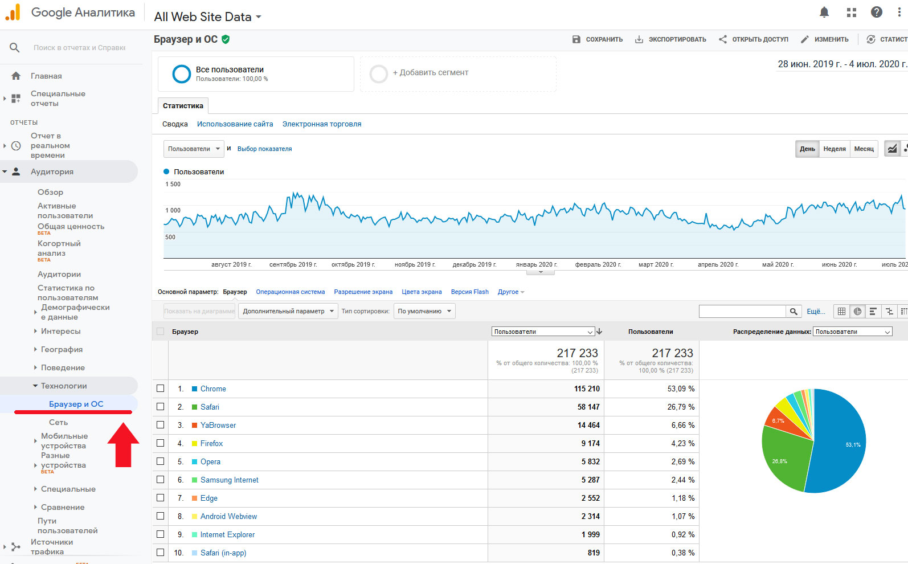Switch chart granularity to Месяц
908x564 pixels.
pyautogui.click(x=864, y=149)
